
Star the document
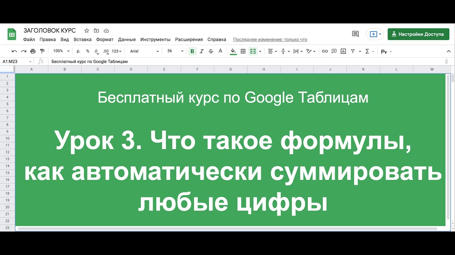point(86,30)
